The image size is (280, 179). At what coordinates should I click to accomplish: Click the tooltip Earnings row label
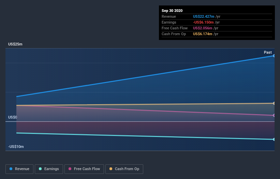(x=169, y=22)
